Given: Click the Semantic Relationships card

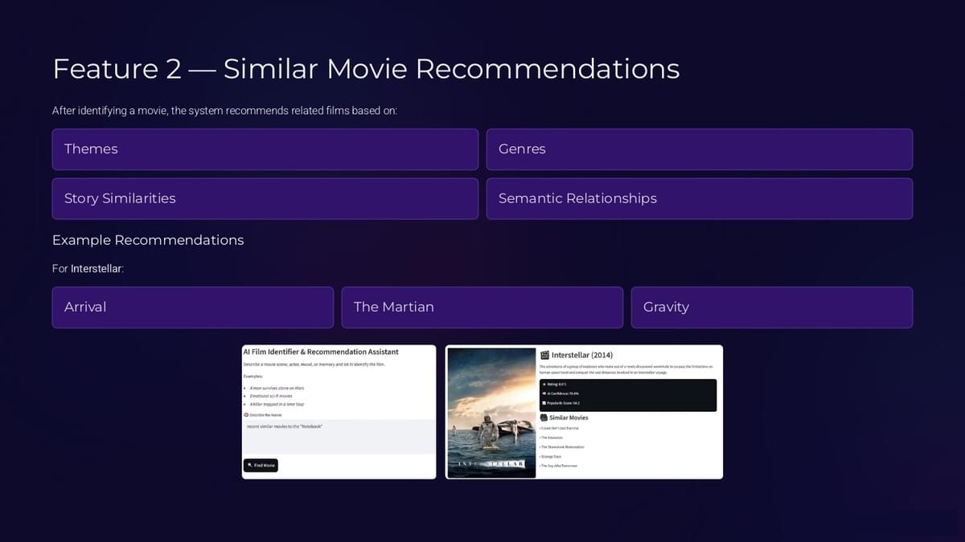Looking at the screenshot, I should pos(700,198).
